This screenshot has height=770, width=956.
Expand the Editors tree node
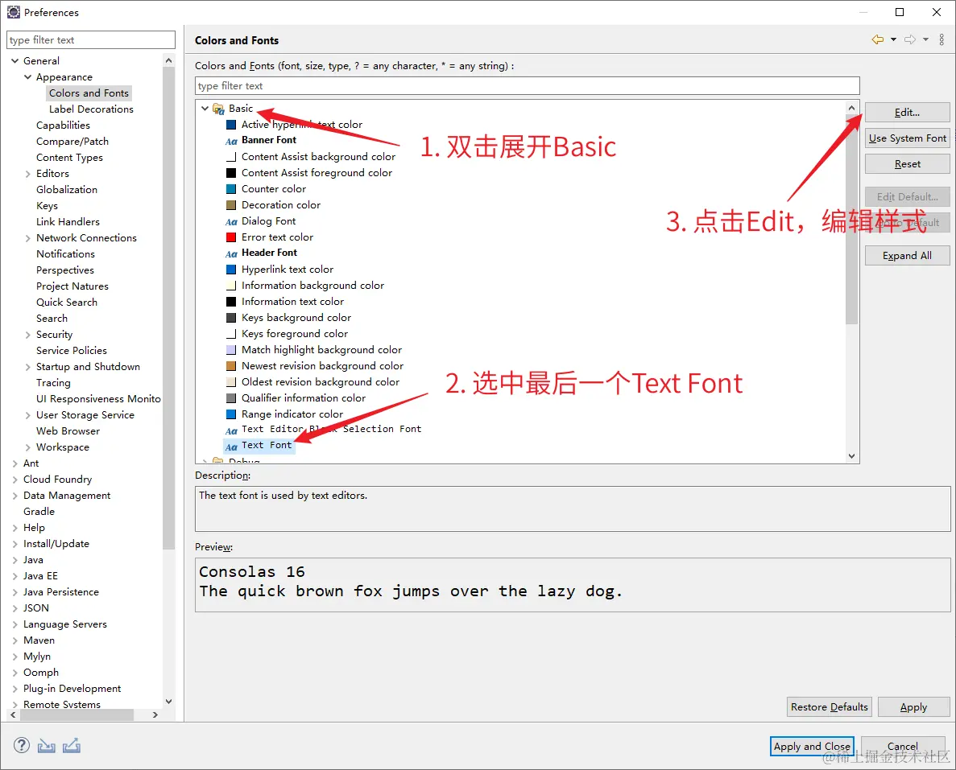(x=27, y=174)
